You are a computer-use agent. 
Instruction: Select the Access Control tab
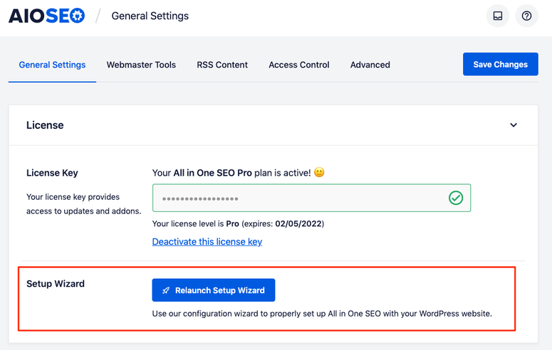tap(299, 65)
